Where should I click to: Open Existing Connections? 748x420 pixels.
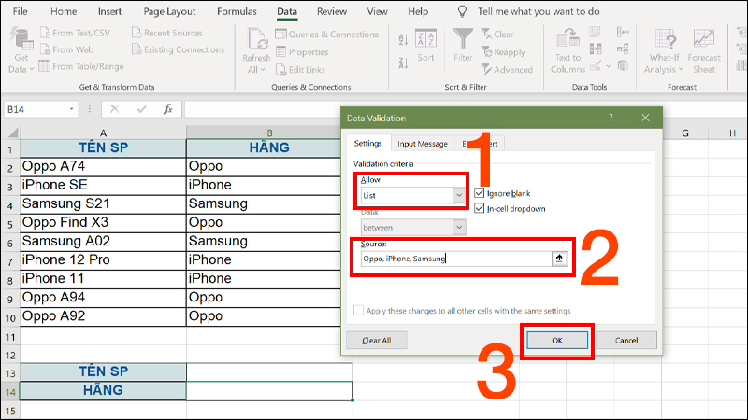click(178, 49)
